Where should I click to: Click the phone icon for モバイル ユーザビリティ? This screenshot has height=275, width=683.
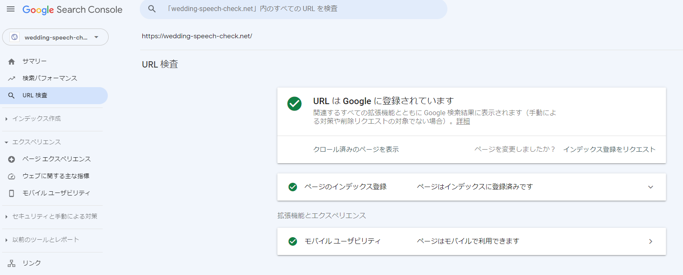pyautogui.click(x=12, y=193)
